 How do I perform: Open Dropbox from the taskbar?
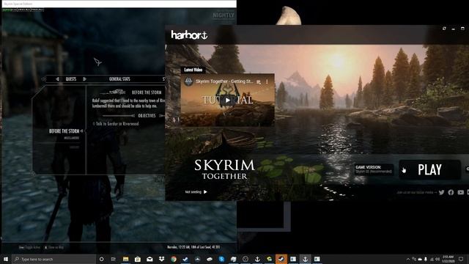click(161, 259)
